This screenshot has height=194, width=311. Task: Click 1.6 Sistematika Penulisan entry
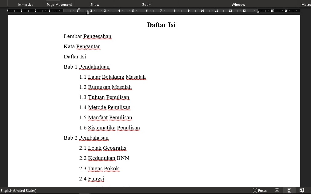point(110,128)
